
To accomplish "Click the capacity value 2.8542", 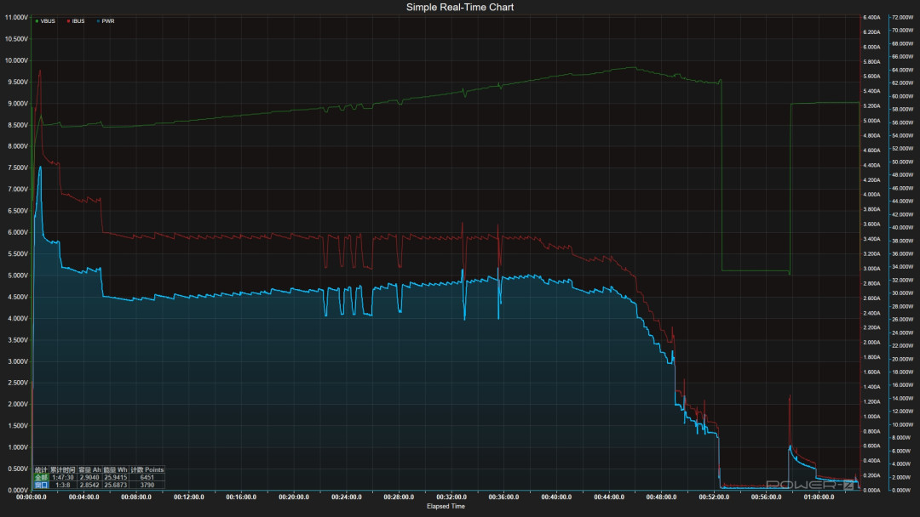I will (x=89, y=485).
